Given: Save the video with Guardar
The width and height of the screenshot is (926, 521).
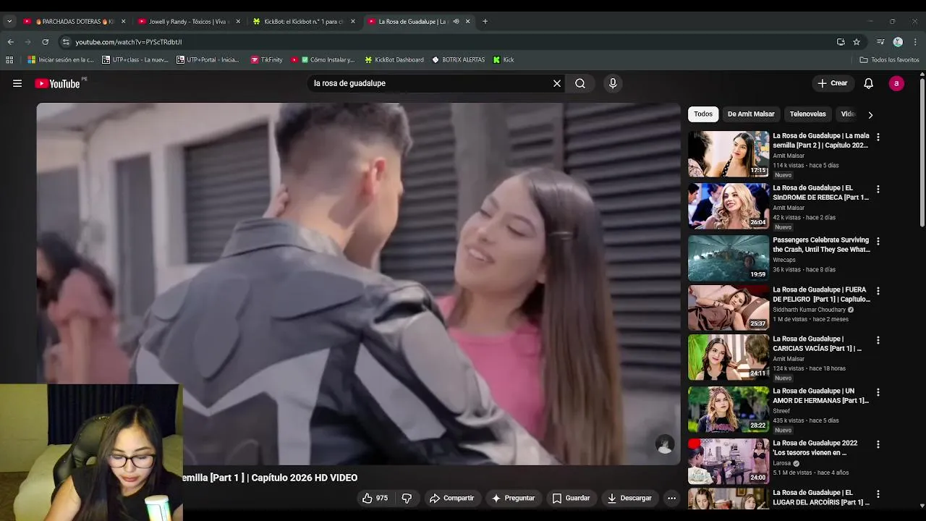Looking at the screenshot, I should [571, 498].
